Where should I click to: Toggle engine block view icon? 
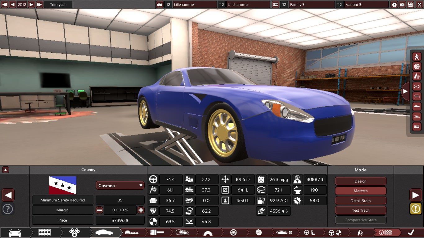(417, 126)
